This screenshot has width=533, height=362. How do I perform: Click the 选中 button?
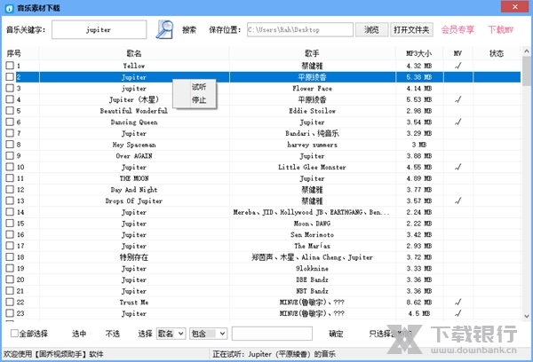point(79,334)
